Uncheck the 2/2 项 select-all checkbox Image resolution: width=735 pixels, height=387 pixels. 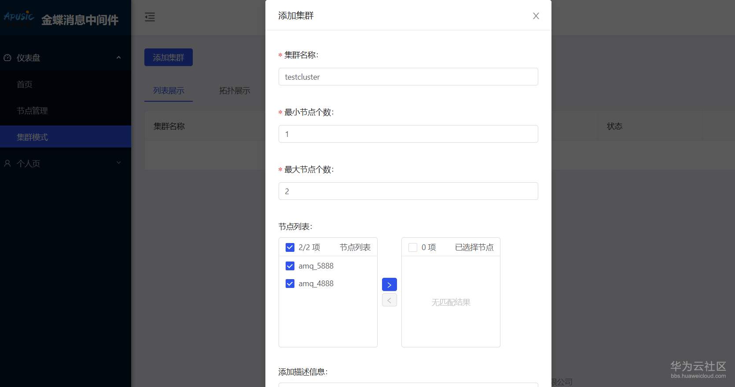click(290, 247)
